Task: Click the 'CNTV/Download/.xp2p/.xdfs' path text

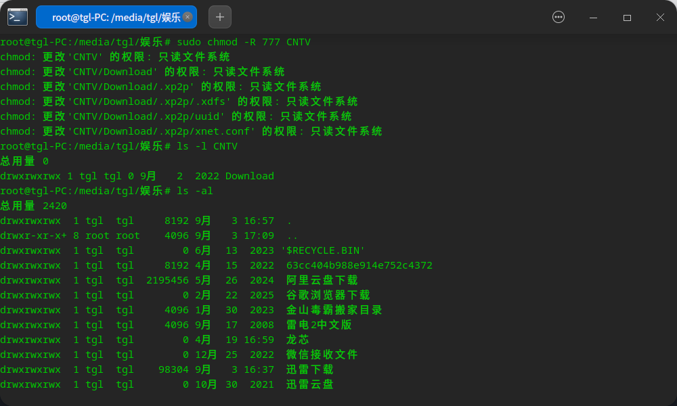Action: (150, 101)
